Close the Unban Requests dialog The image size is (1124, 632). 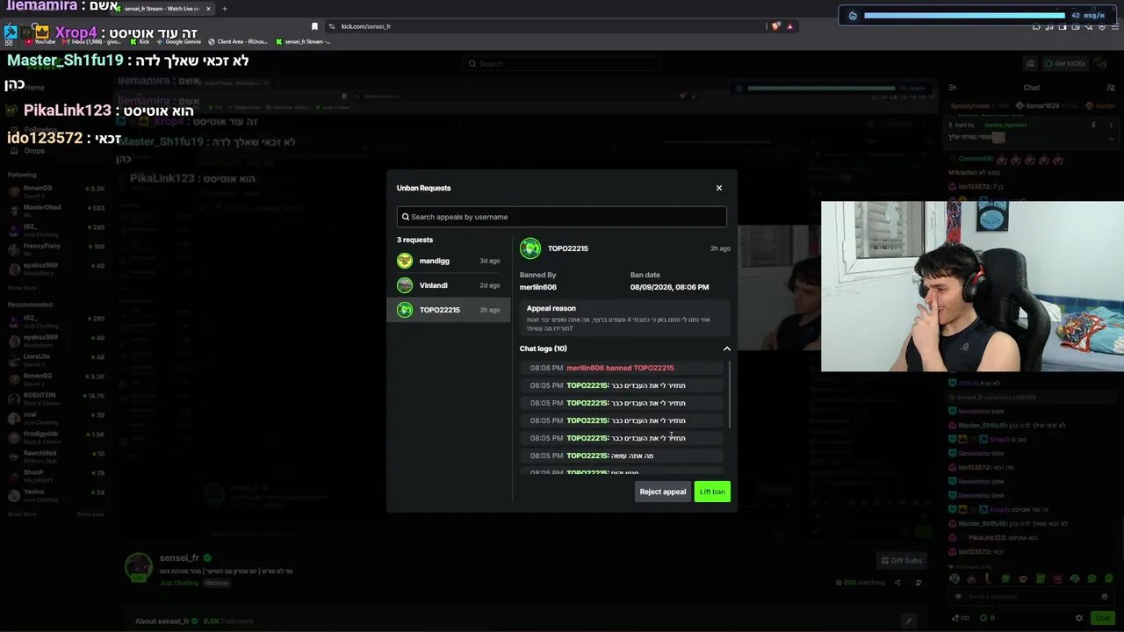(718, 188)
